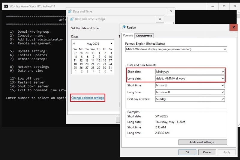Image resolution: width=240 pixels, height=160 pixels.
Task: Close the Region dialog
Action: pos(234,27)
